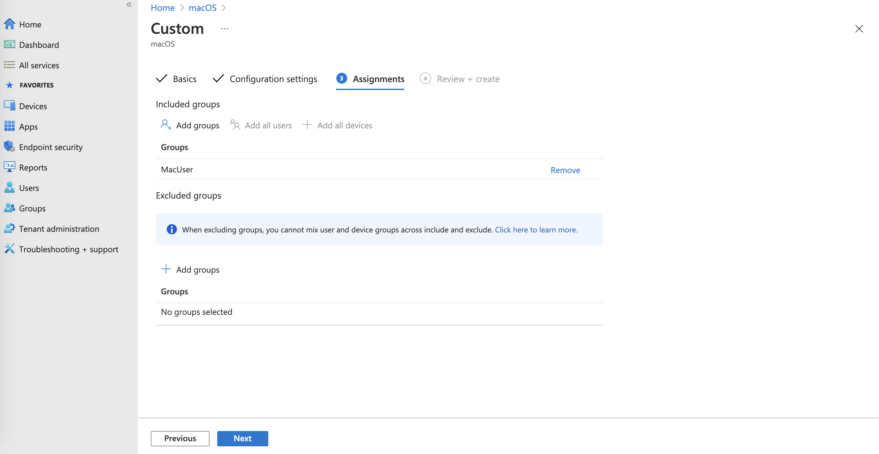Open the learn more link about excluding groups

pyautogui.click(x=536, y=230)
